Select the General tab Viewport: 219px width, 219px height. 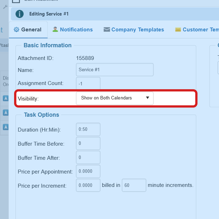pos(31,30)
